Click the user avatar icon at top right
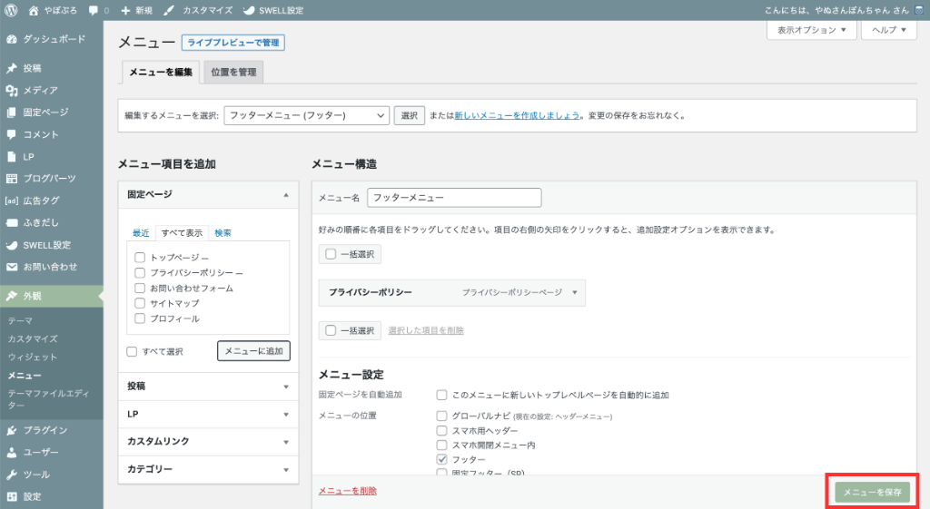 919,10
